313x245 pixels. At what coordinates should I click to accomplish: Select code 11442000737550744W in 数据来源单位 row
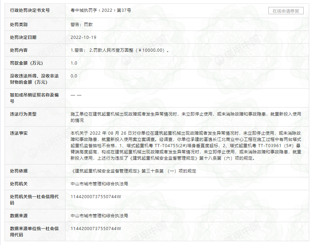point(96,228)
